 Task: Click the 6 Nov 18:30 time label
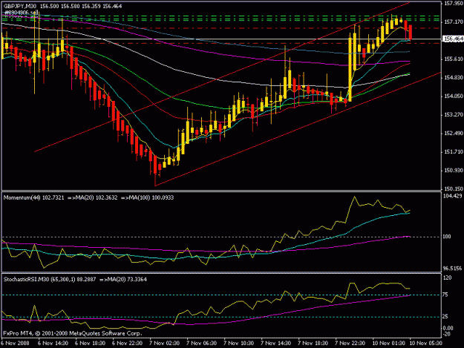tap(90, 344)
